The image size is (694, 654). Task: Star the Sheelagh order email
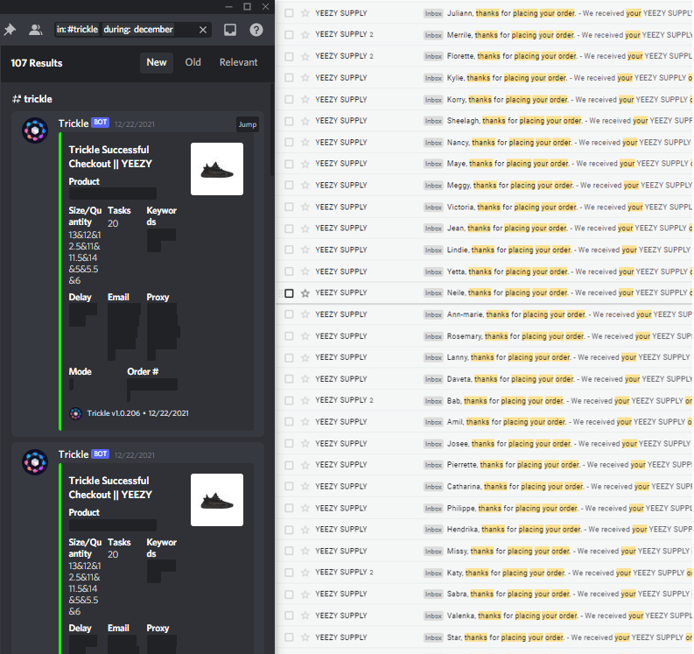[x=305, y=121]
